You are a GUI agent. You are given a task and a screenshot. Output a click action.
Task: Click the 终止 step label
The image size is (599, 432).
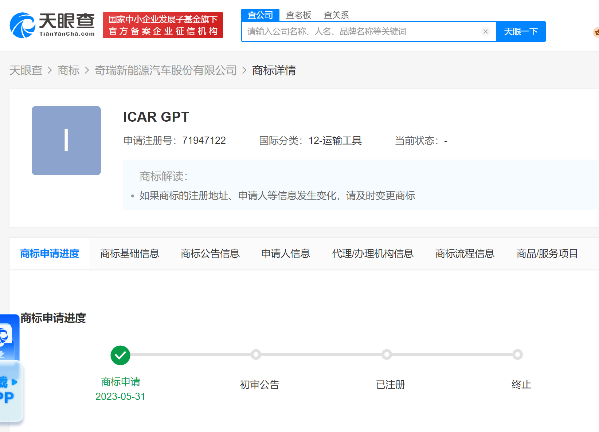coord(521,385)
